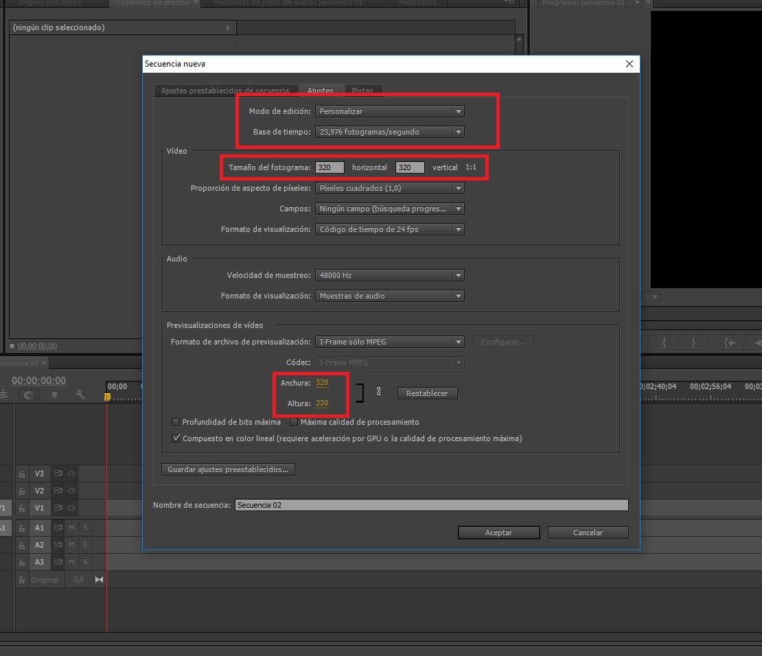
Task: Open Ajustes preestablecidos de secuencia tab
Action: pyautogui.click(x=225, y=91)
